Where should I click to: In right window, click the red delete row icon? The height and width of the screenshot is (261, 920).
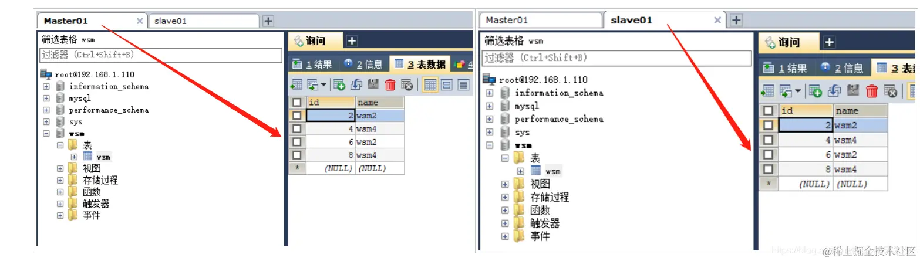(872, 91)
